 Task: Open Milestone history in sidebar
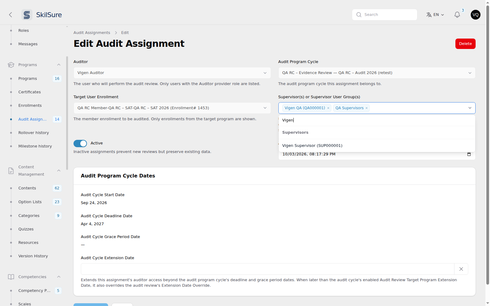[35, 146]
